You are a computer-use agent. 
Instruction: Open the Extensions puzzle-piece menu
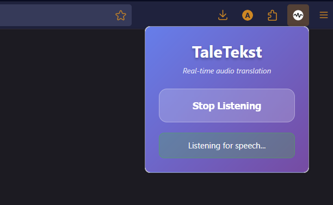[272, 15]
